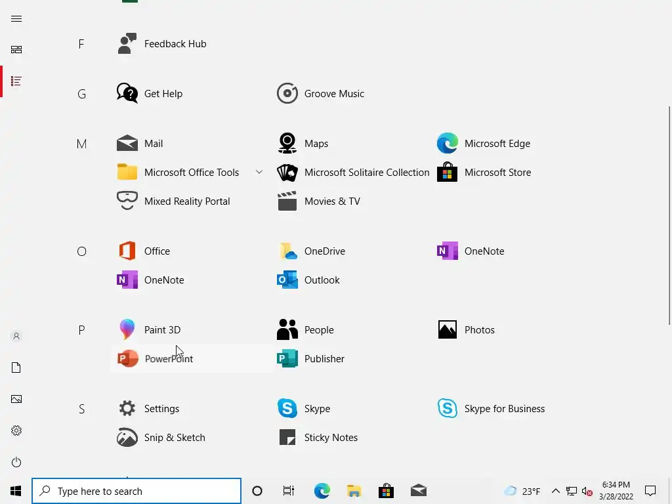Open Settings gear in Start sidebar

tap(16, 430)
